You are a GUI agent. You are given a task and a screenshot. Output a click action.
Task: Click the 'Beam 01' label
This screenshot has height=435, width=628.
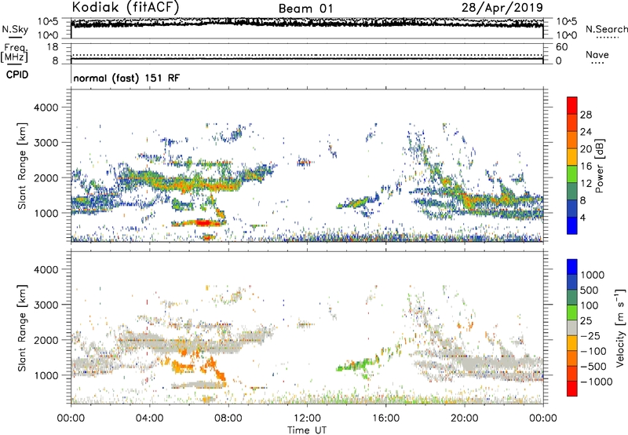(x=305, y=9)
